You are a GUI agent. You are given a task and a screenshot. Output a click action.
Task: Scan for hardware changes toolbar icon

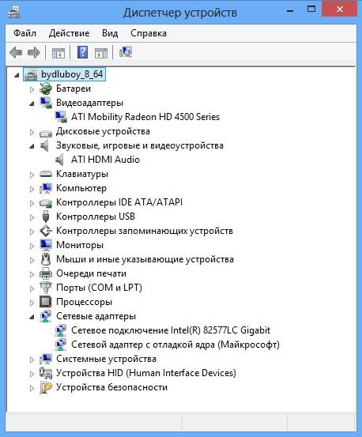click(126, 52)
